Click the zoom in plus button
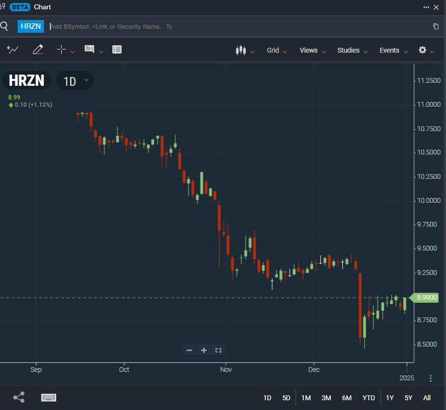 click(204, 351)
